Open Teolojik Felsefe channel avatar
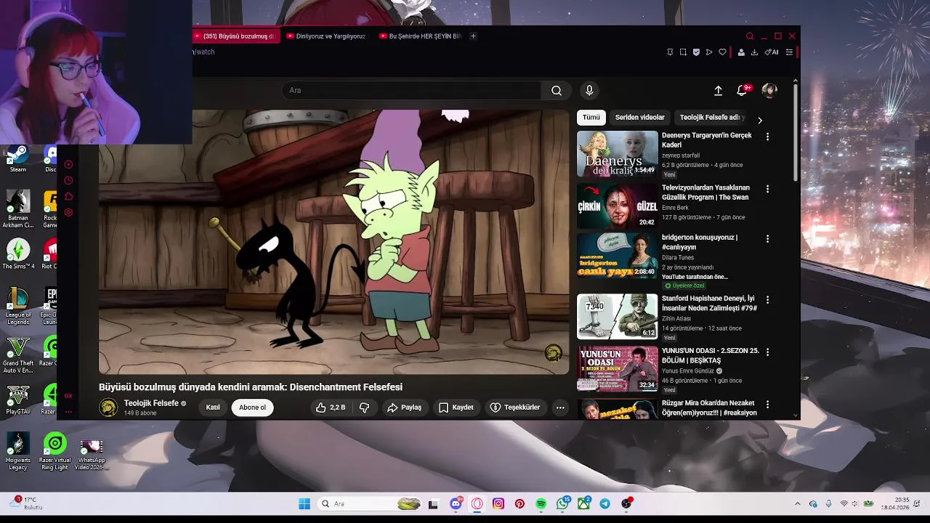 pos(108,408)
